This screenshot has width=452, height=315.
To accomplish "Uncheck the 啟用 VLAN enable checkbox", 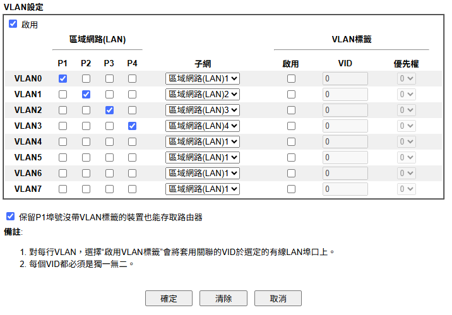I will pyautogui.click(x=13, y=24).
